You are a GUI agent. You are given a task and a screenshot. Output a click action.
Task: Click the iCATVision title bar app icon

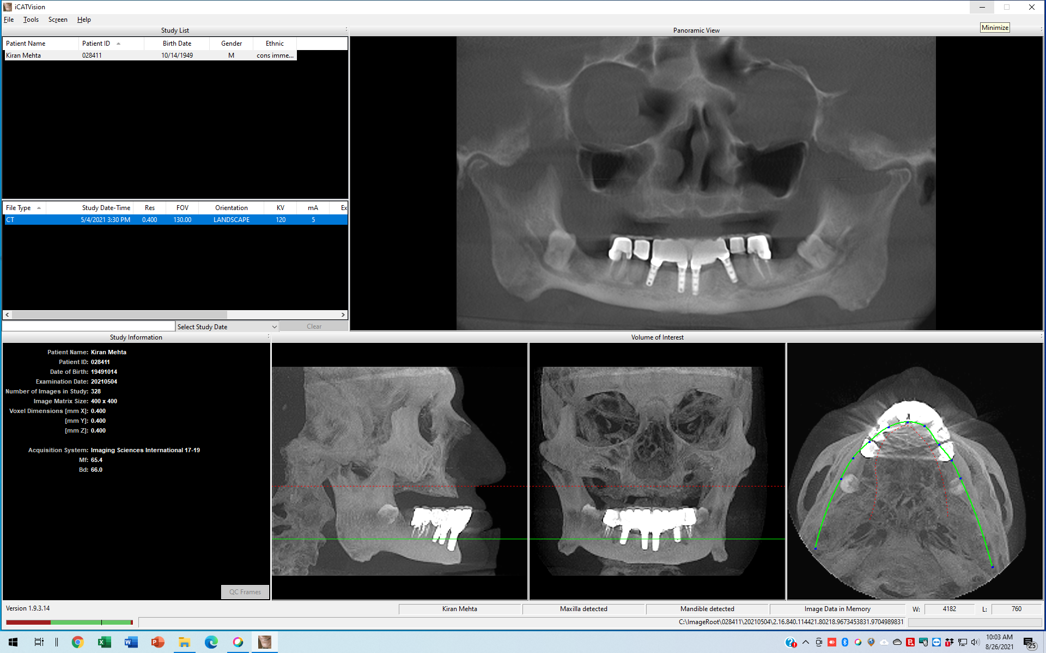(x=8, y=7)
